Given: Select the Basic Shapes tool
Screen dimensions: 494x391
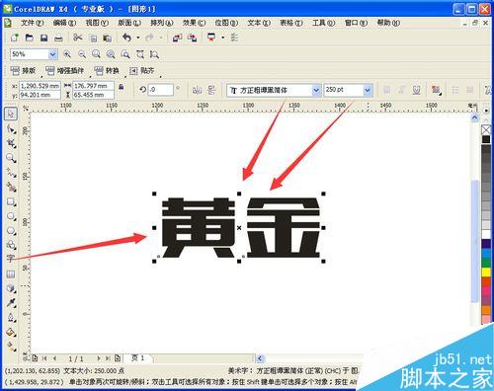Looking at the screenshot, I should coord(11,245).
